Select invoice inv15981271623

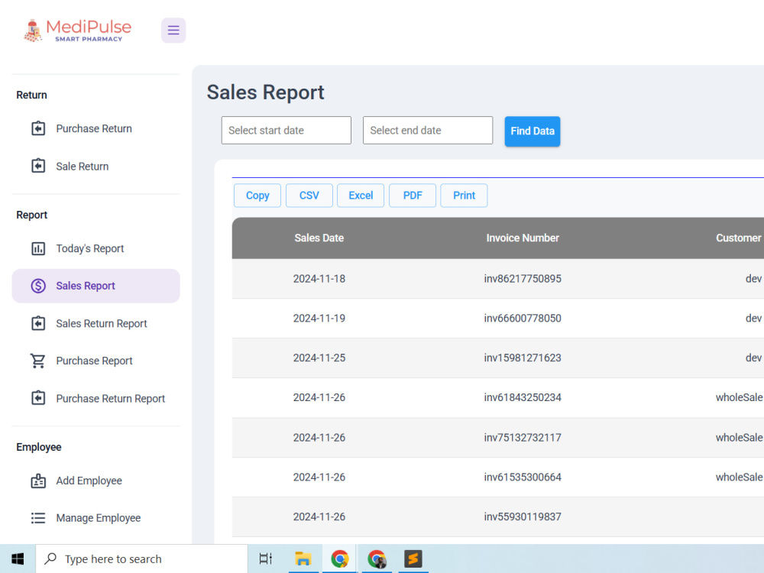click(x=523, y=358)
